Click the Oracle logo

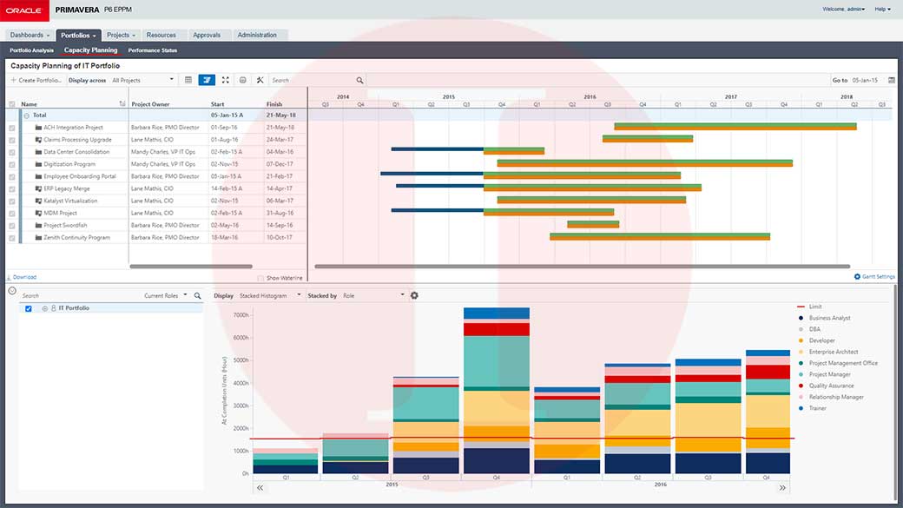coord(24,10)
